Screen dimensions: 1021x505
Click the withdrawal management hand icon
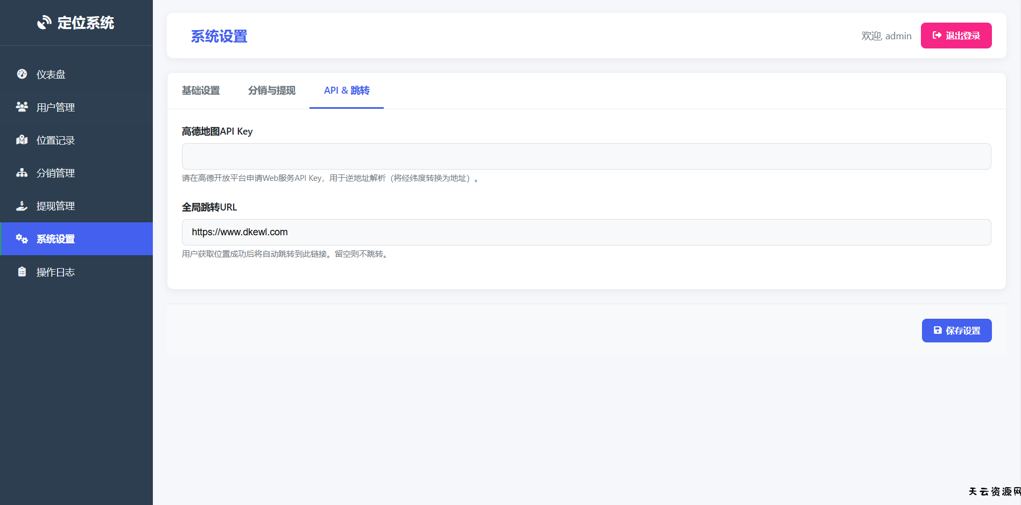pos(22,206)
